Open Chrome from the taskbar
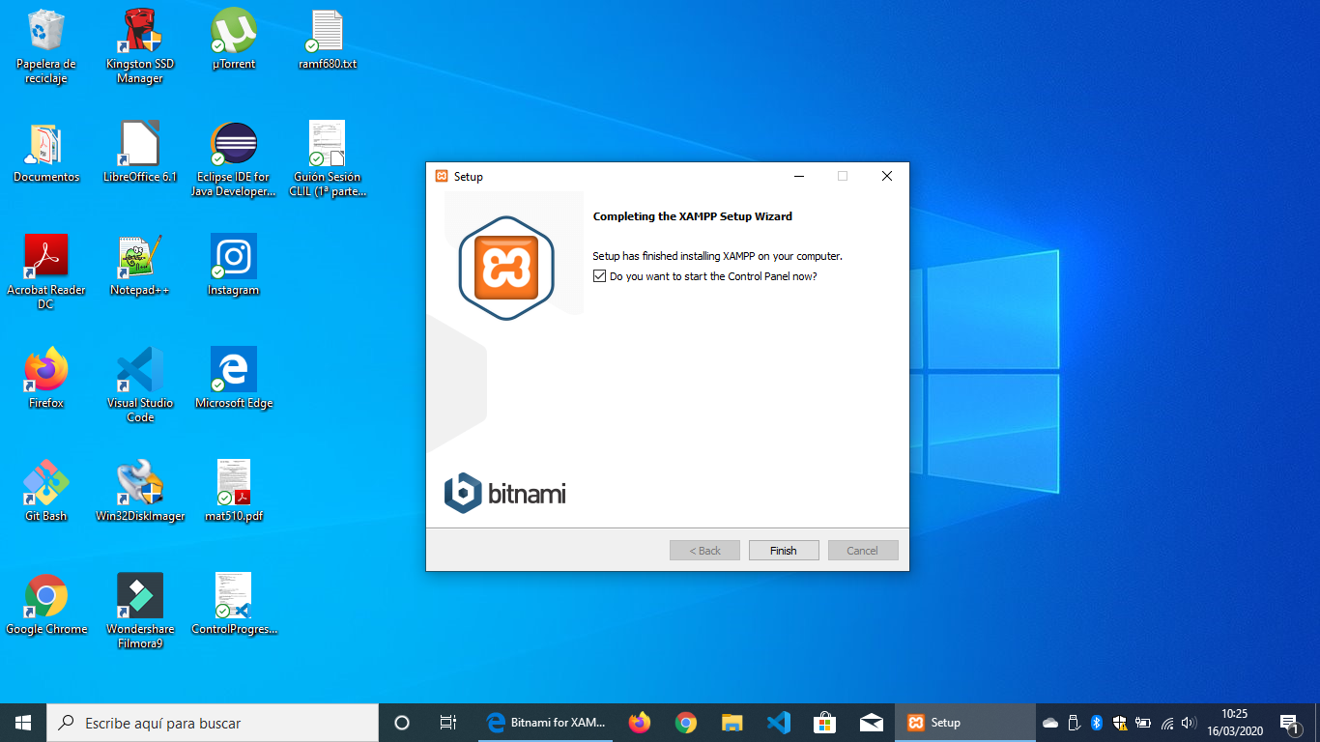 point(686,723)
